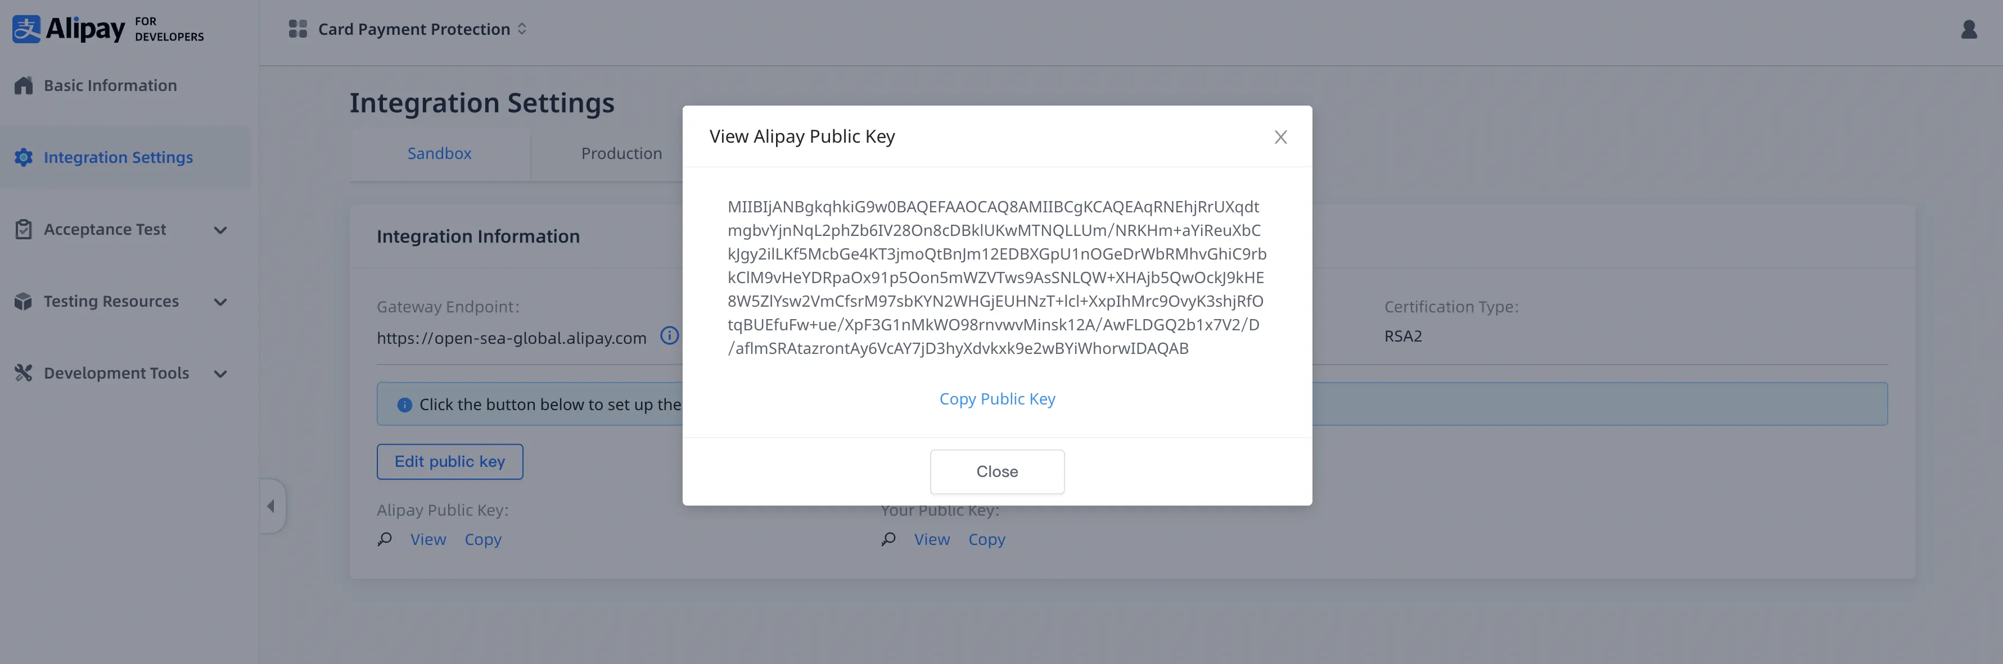Screen dimensions: 2003x664
Task: Click Copy under Your Public Key
Action: pyautogui.click(x=986, y=540)
